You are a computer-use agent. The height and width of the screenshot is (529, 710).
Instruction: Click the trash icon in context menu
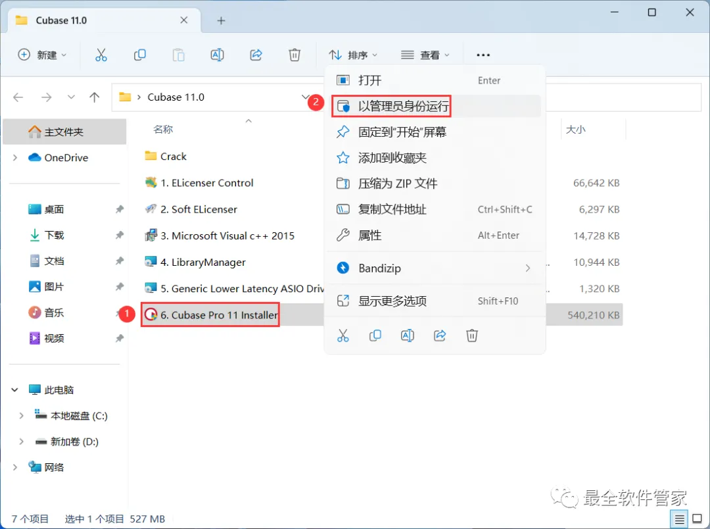(472, 336)
